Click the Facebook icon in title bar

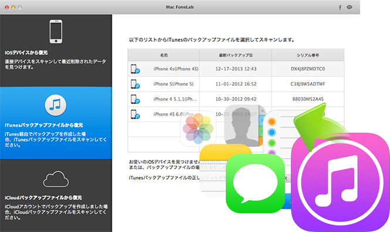coord(340,8)
